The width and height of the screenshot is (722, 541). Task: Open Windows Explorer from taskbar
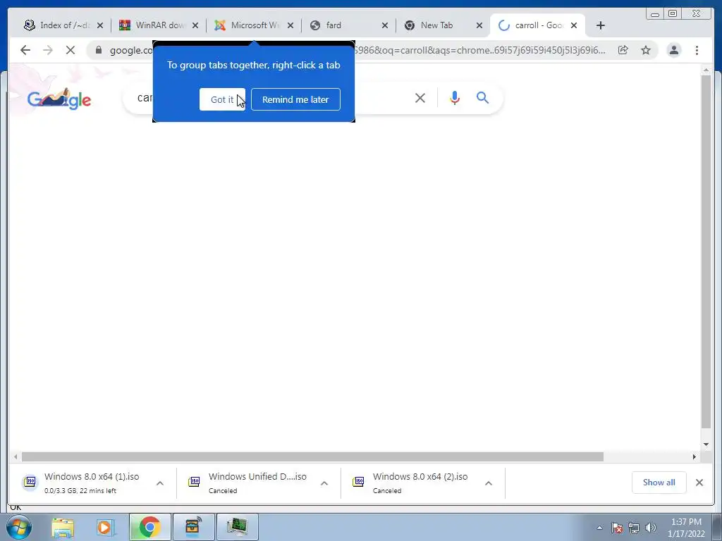[x=63, y=527]
